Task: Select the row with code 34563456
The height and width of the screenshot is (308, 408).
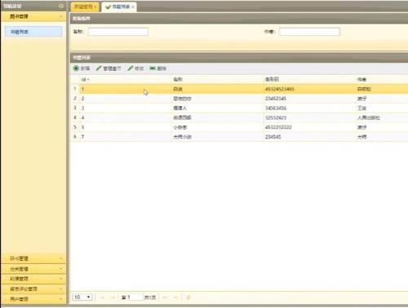Action: pyautogui.click(x=239, y=108)
